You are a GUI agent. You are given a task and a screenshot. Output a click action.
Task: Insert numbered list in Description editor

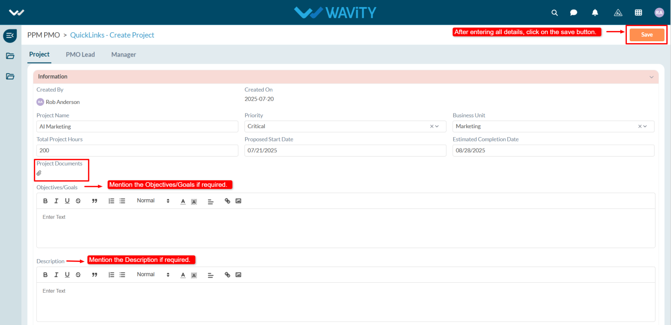111,275
